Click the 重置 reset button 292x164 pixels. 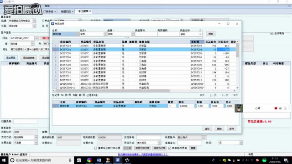click(193, 148)
